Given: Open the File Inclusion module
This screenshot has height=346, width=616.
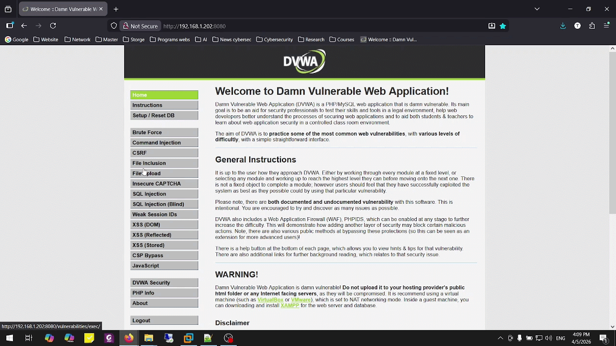Looking at the screenshot, I should coord(164,163).
